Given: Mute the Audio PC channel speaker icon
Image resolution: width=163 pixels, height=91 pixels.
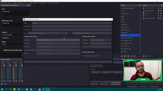Looking at the screenshot, I should coord(5,81).
